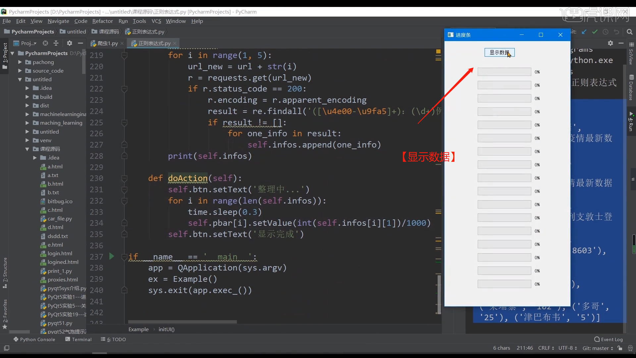The width and height of the screenshot is (636, 358).
Task: Toggle code fold marker at doAction line 230
Action: [x=125, y=178]
